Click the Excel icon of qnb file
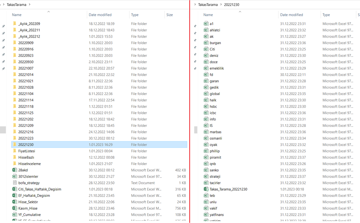The image size is (360, 223). (x=206, y=164)
